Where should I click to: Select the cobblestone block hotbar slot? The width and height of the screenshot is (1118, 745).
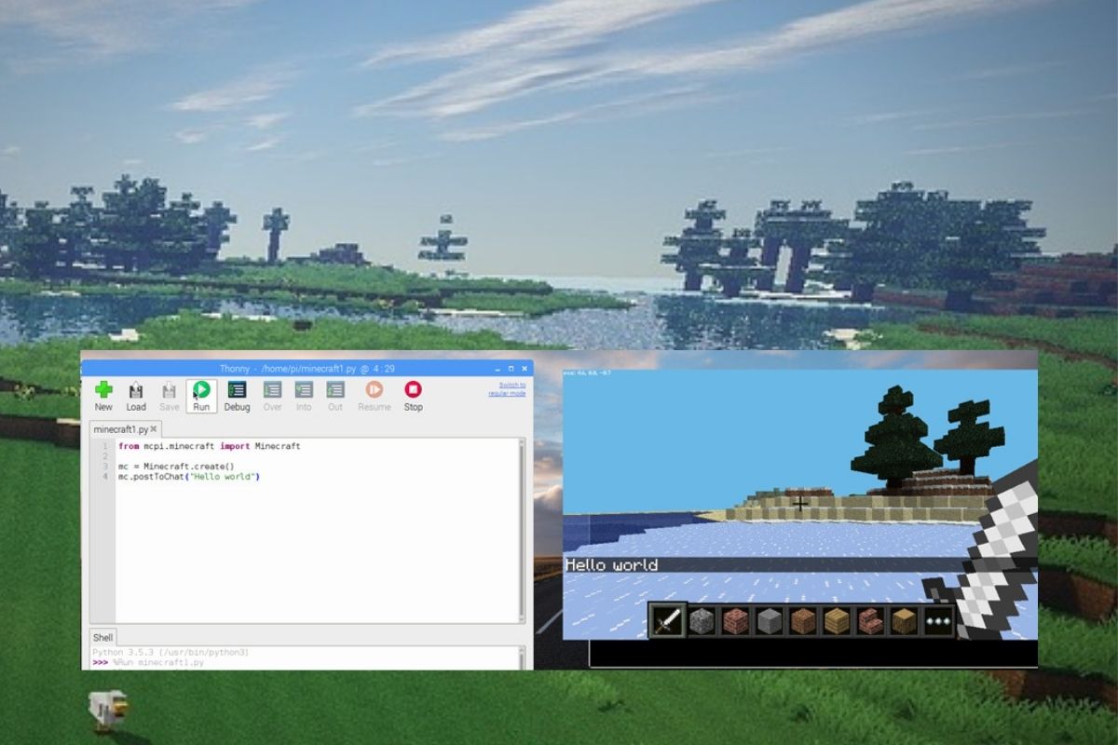coord(702,620)
